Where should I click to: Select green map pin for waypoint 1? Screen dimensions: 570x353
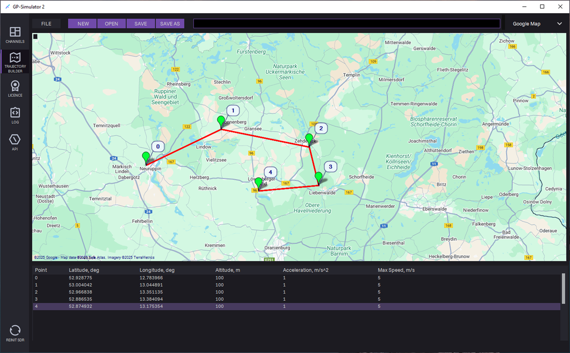point(221,122)
